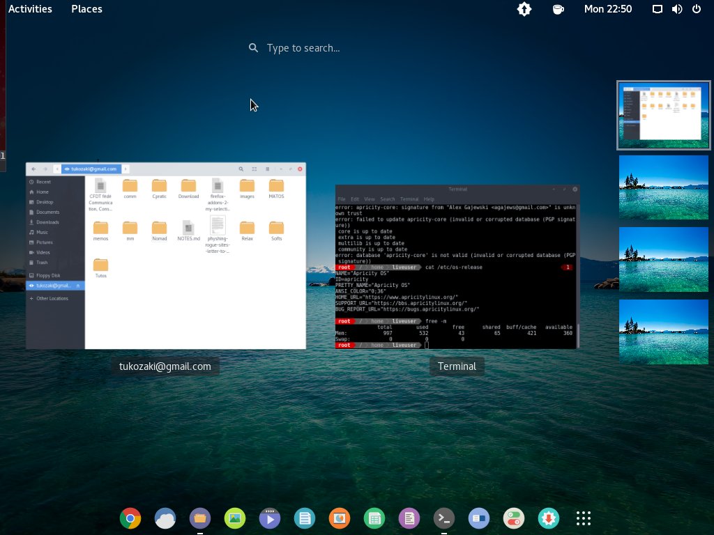Open the file manager hamburger menu

click(x=268, y=169)
